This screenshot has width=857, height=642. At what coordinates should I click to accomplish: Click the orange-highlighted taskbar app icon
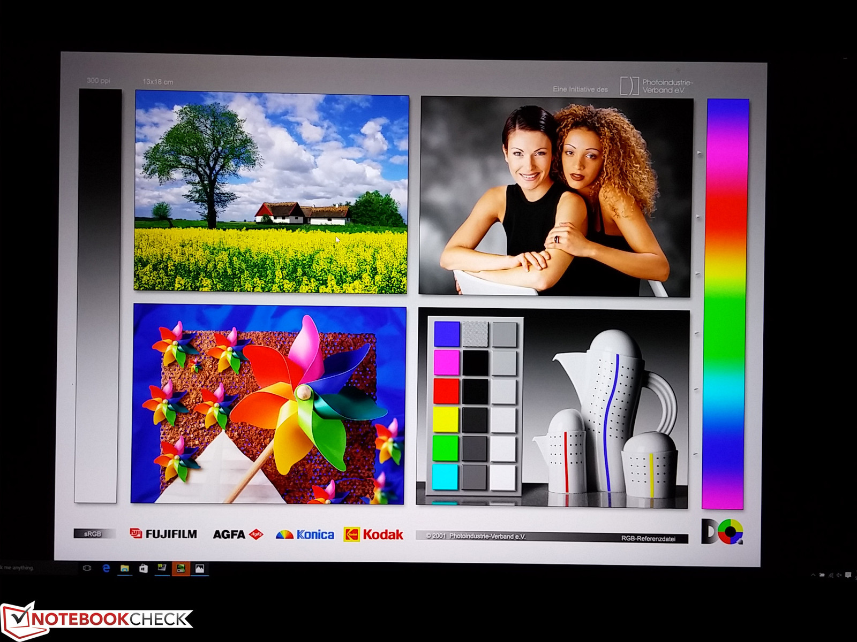pos(181,568)
